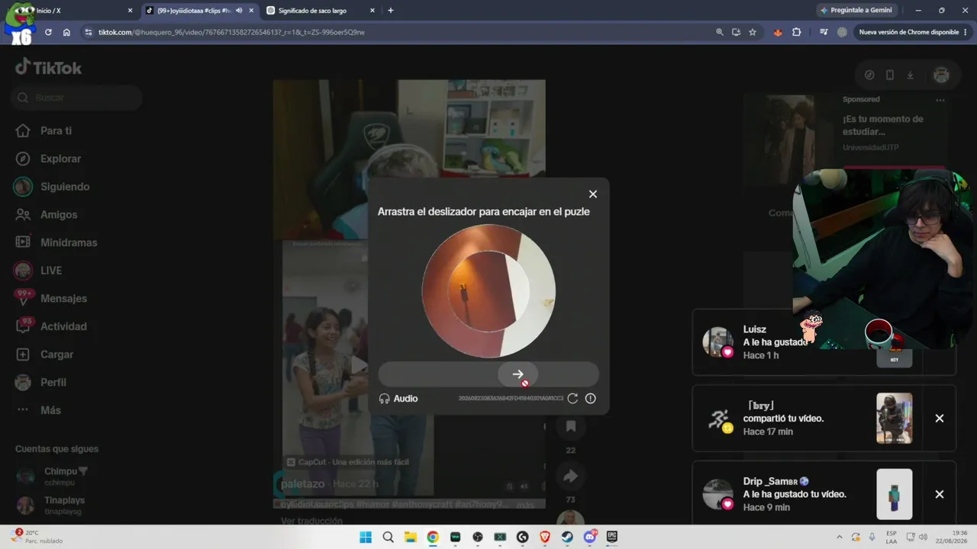Open thumbnail in Drip_Sam notification
977x549 pixels.
tap(895, 494)
